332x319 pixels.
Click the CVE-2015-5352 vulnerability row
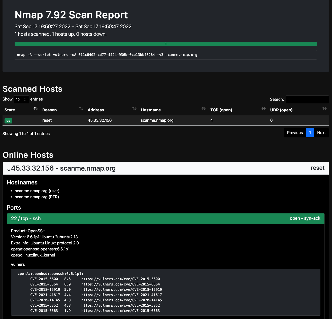pos(95,305)
